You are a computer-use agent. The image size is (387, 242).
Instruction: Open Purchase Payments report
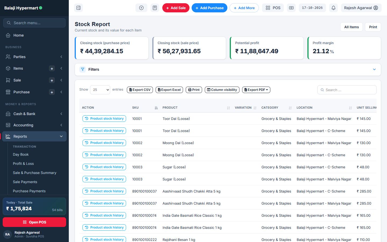[29, 191]
